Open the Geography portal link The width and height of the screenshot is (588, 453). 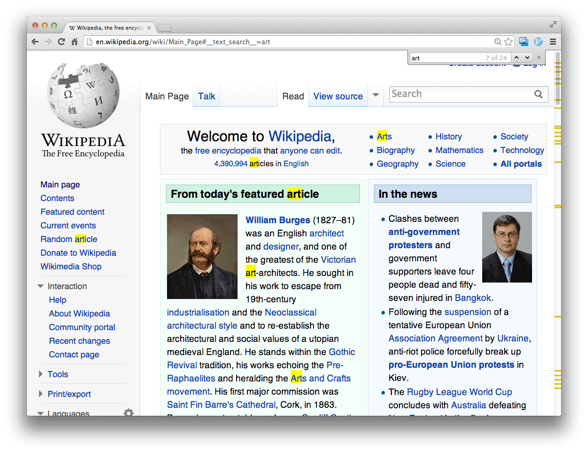coord(397,164)
